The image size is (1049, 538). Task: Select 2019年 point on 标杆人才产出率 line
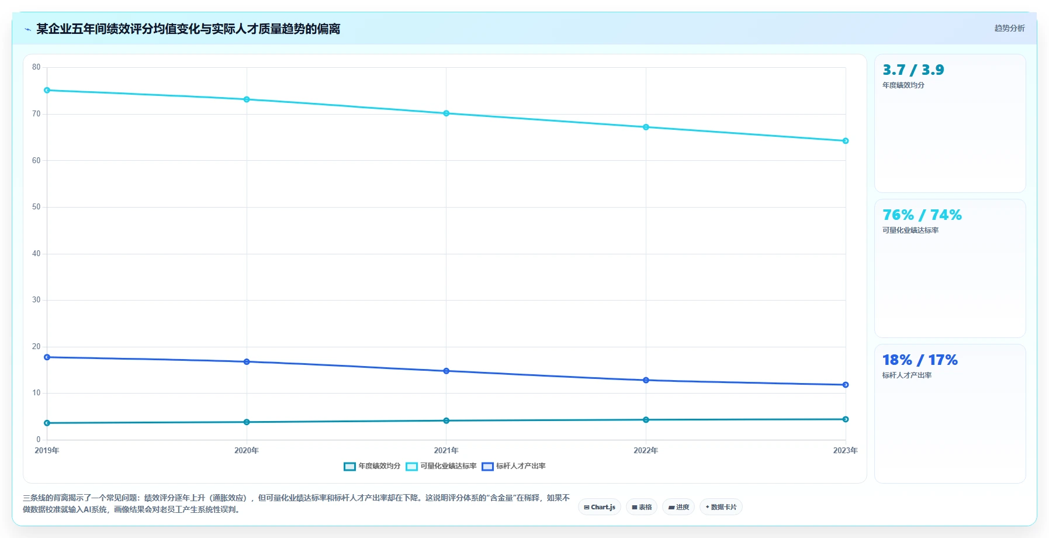pyautogui.click(x=47, y=357)
